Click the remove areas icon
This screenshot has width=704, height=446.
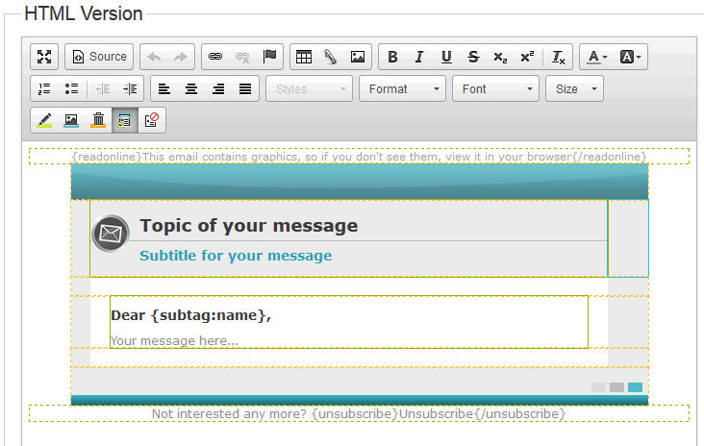(x=152, y=120)
